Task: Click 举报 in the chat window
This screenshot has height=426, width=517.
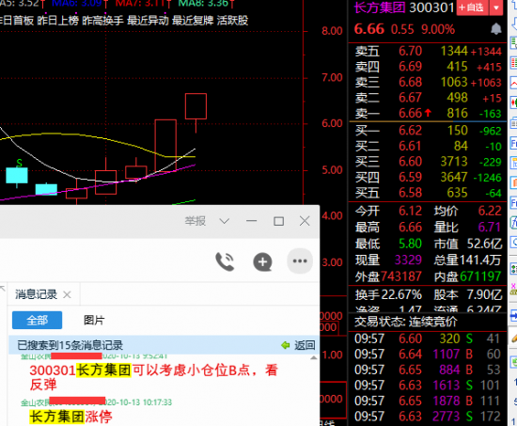Action: click(x=195, y=221)
